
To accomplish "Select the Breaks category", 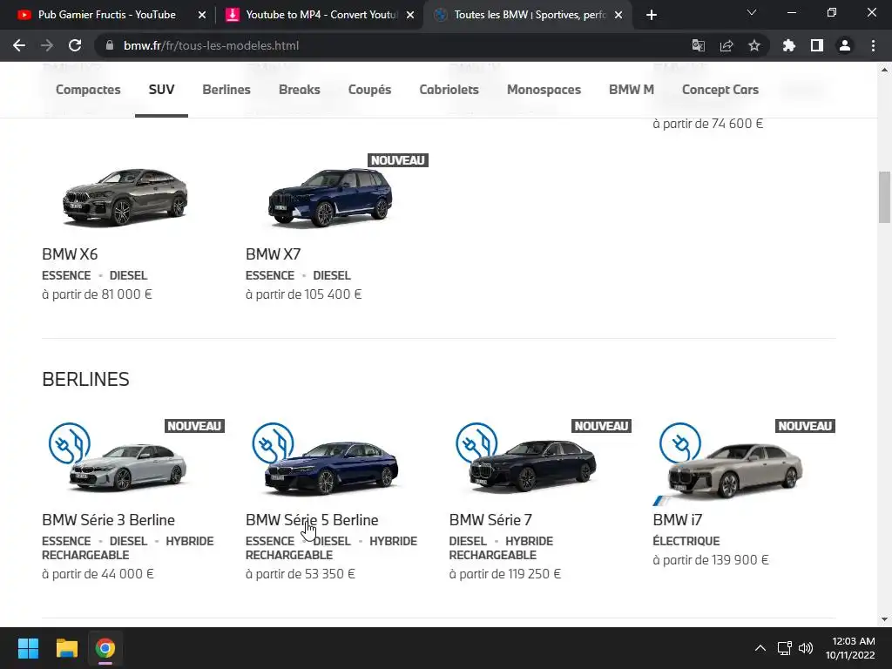I will tap(300, 90).
